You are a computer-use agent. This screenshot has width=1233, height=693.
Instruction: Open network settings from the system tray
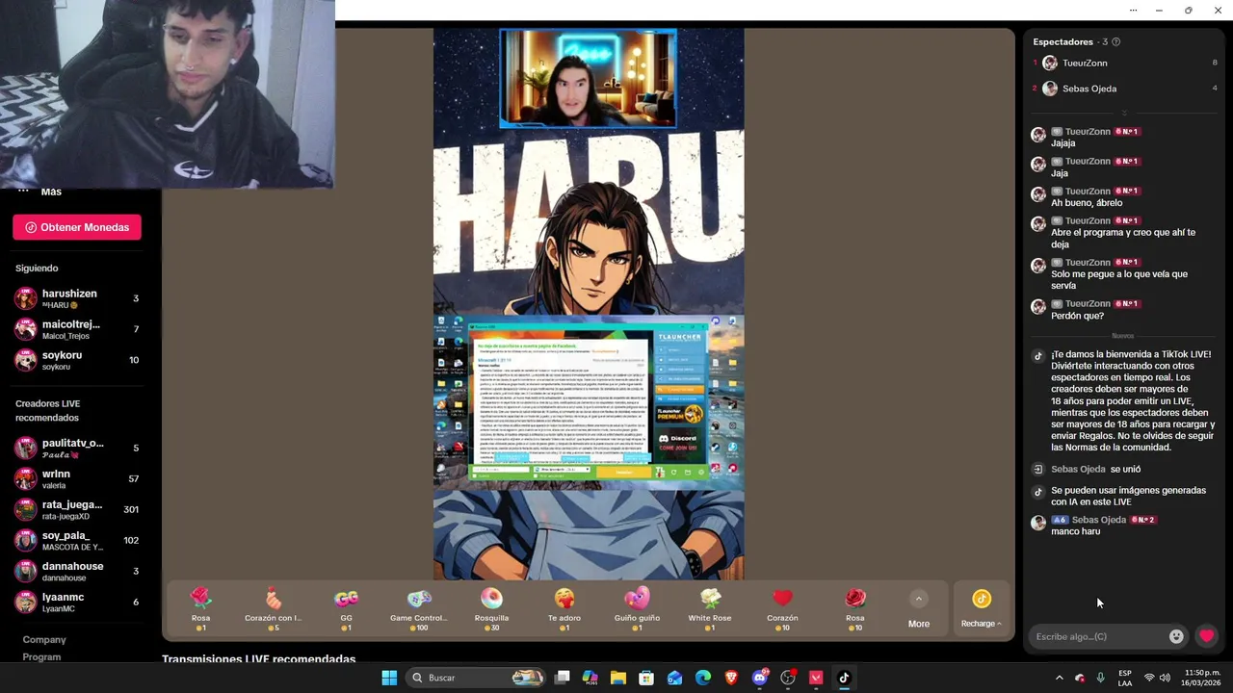(1149, 678)
